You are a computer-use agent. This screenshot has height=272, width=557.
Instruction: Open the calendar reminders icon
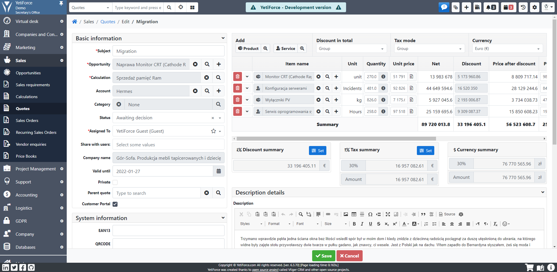point(508,7)
